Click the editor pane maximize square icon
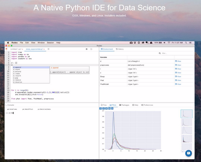Image resolution: width=201 pixels, height=162 pixels. [91, 49]
